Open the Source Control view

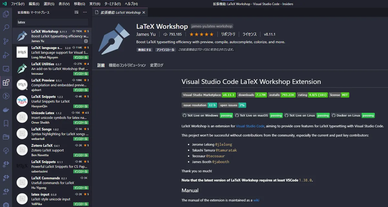point(5,42)
